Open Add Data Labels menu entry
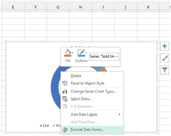Viewport: 171px width, 136px height. tap(92, 114)
